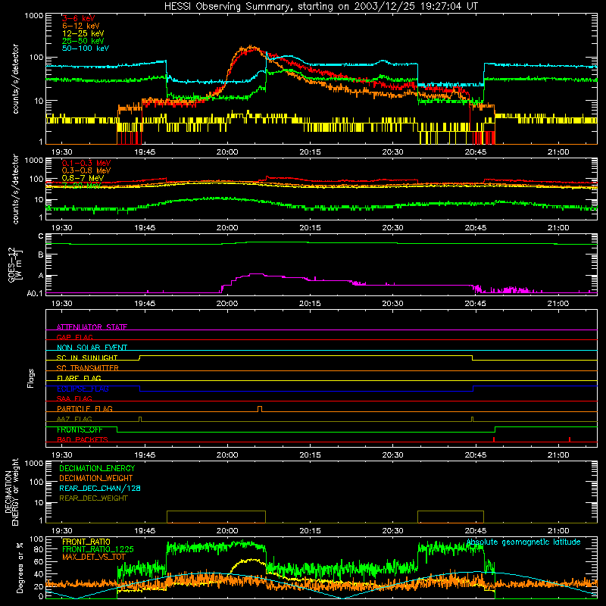
Task: Click the FRONT_RATIO_1225 legend label
Action: coord(98,549)
